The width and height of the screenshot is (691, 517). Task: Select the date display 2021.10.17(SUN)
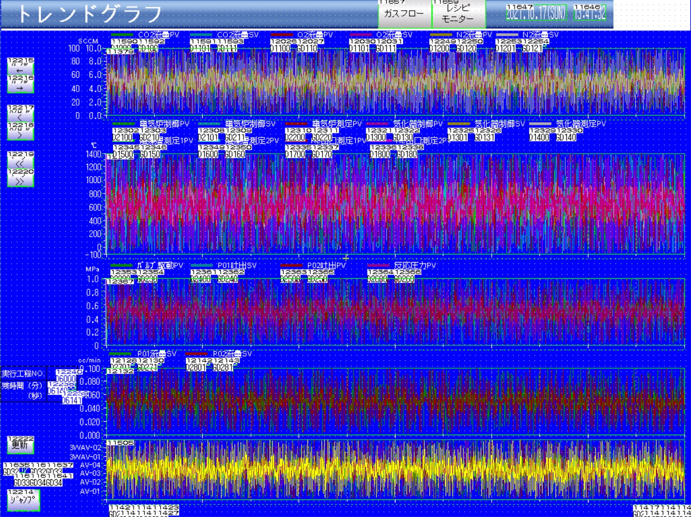[536, 13]
